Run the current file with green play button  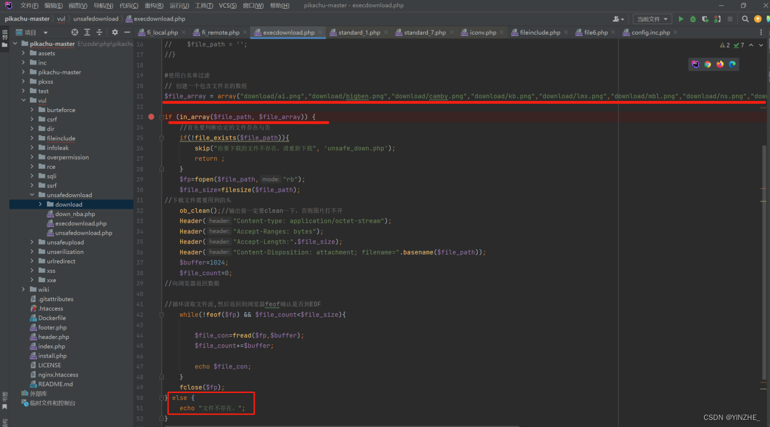pyautogui.click(x=681, y=19)
